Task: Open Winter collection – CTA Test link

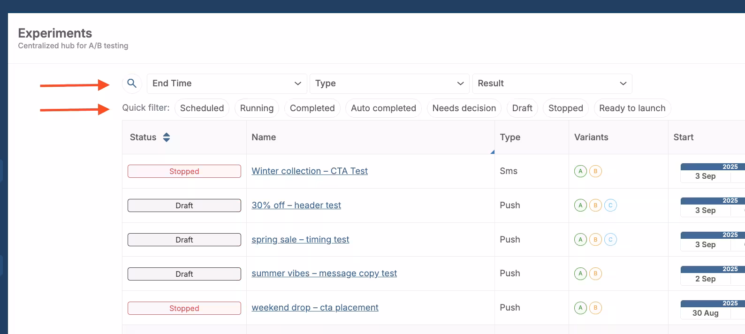Action: [x=310, y=171]
